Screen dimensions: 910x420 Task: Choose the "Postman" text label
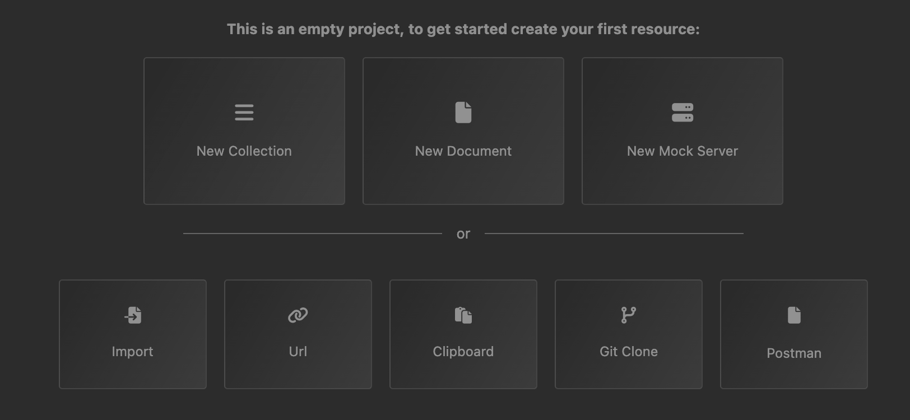pos(794,353)
